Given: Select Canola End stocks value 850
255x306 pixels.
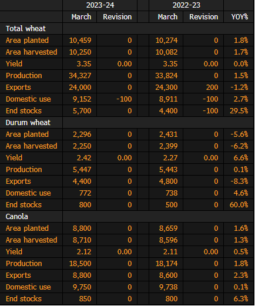Looking at the screenshot, I should pos(85,299).
